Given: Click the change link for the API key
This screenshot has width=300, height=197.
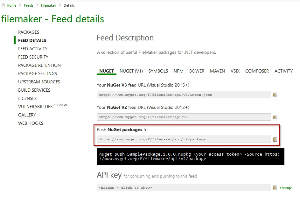Looking at the screenshot, I should click(x=286, y=188).
